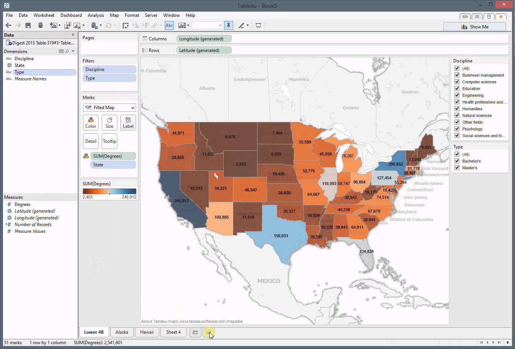Open the Auto Updates dropdown arrow

tap(101, 25)
